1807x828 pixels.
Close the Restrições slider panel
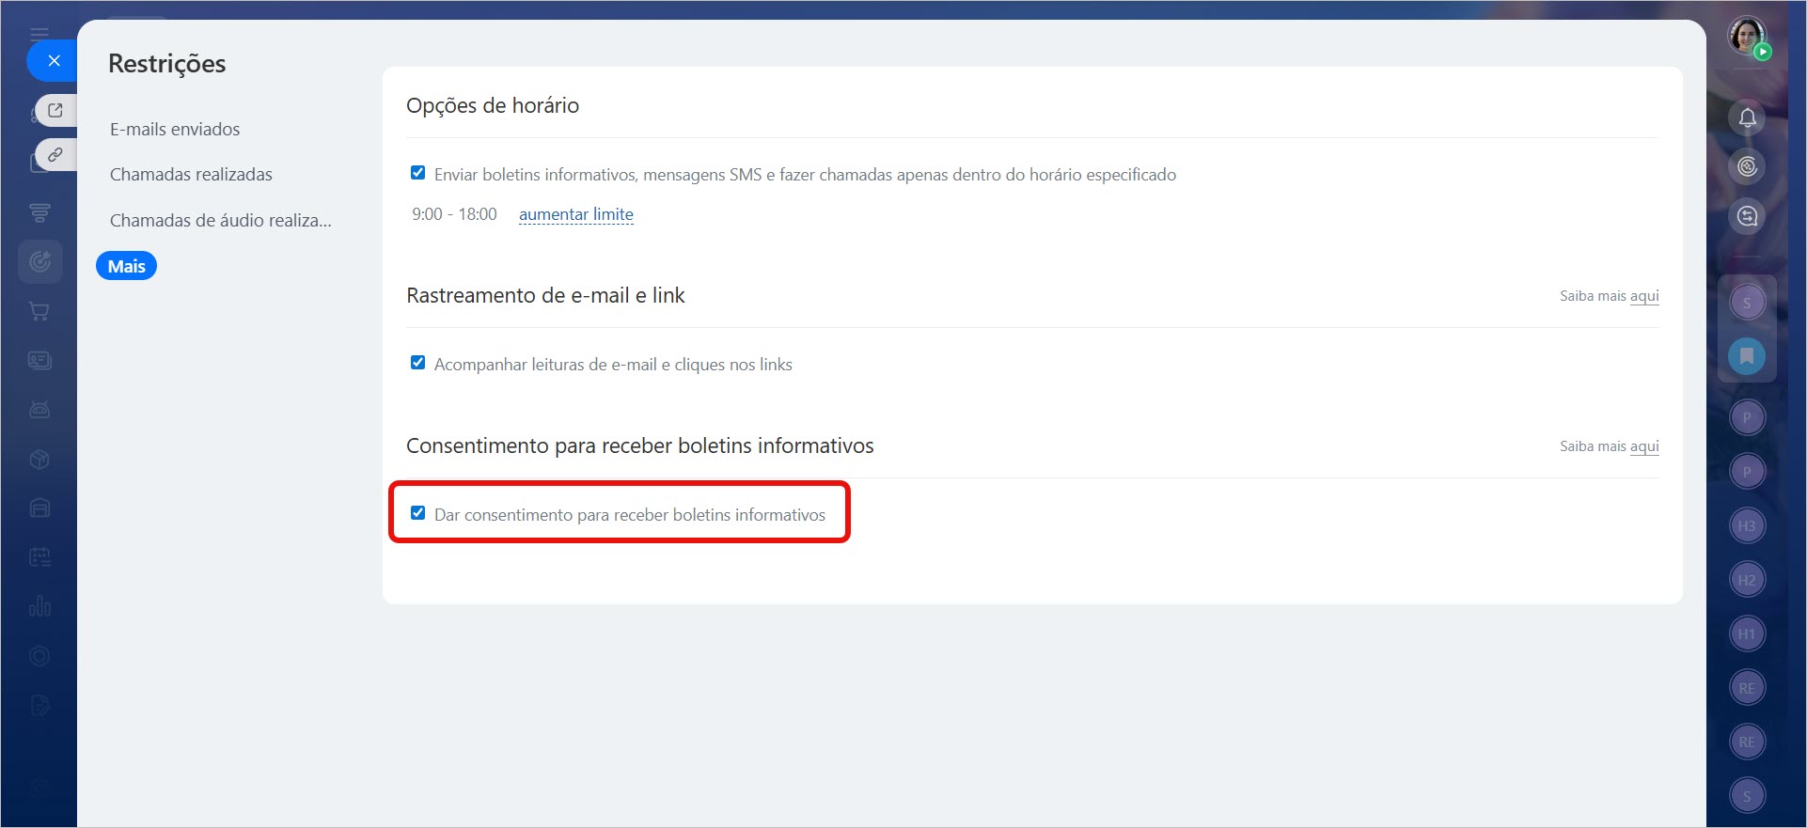[x=54, y=61]
